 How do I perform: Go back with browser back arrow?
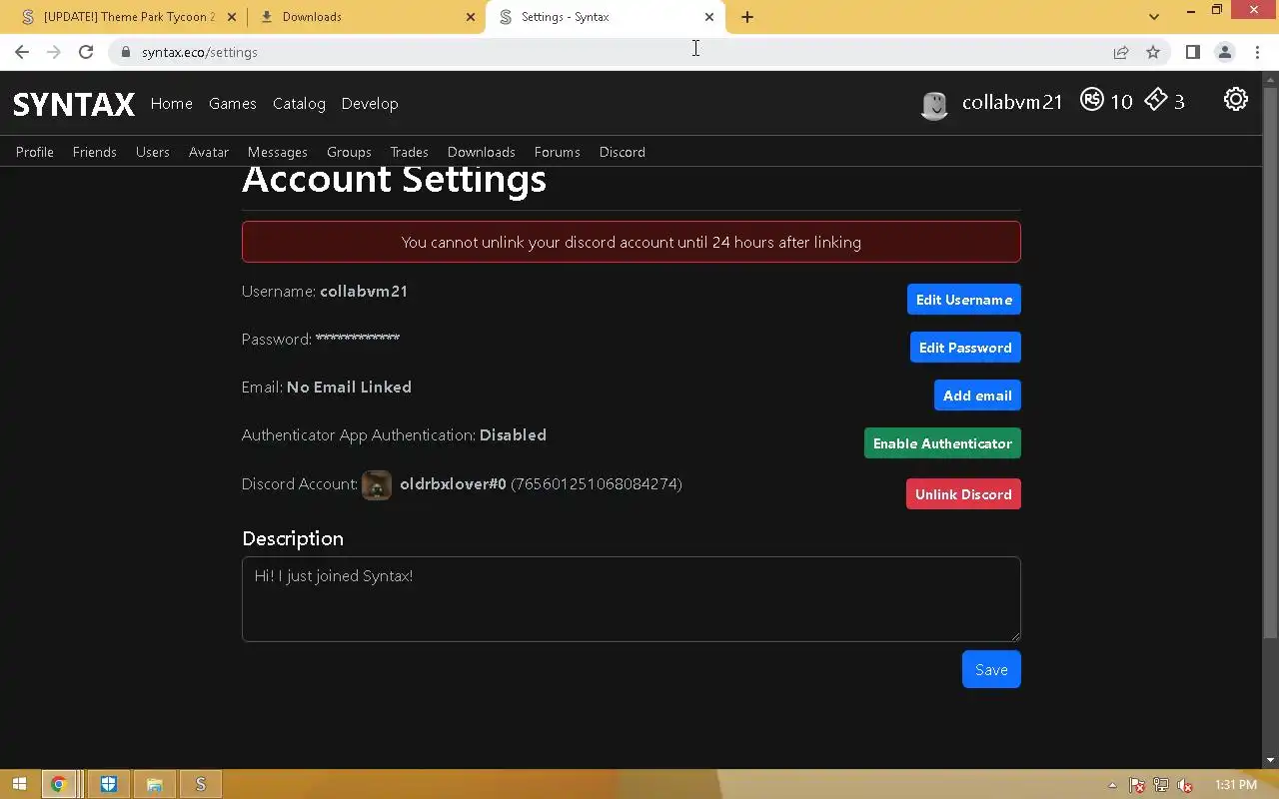[22, 52]
